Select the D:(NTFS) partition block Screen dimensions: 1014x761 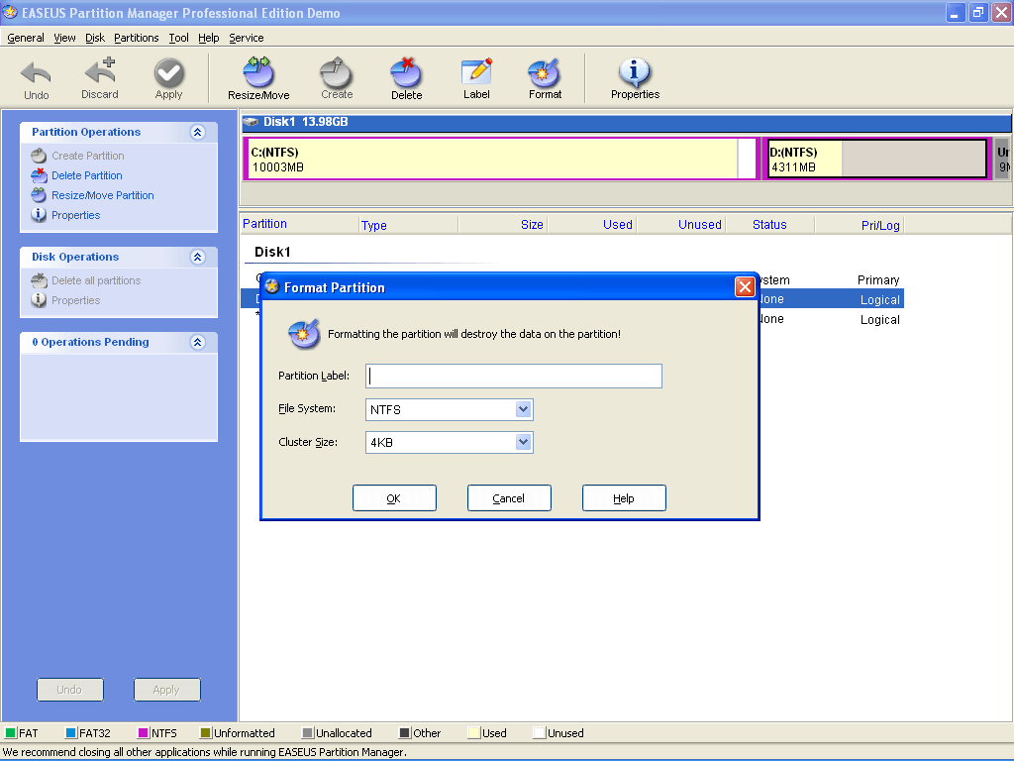click(x=876, y=159)
